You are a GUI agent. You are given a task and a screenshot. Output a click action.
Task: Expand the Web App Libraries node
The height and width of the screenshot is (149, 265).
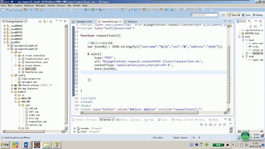coord(12,89)
